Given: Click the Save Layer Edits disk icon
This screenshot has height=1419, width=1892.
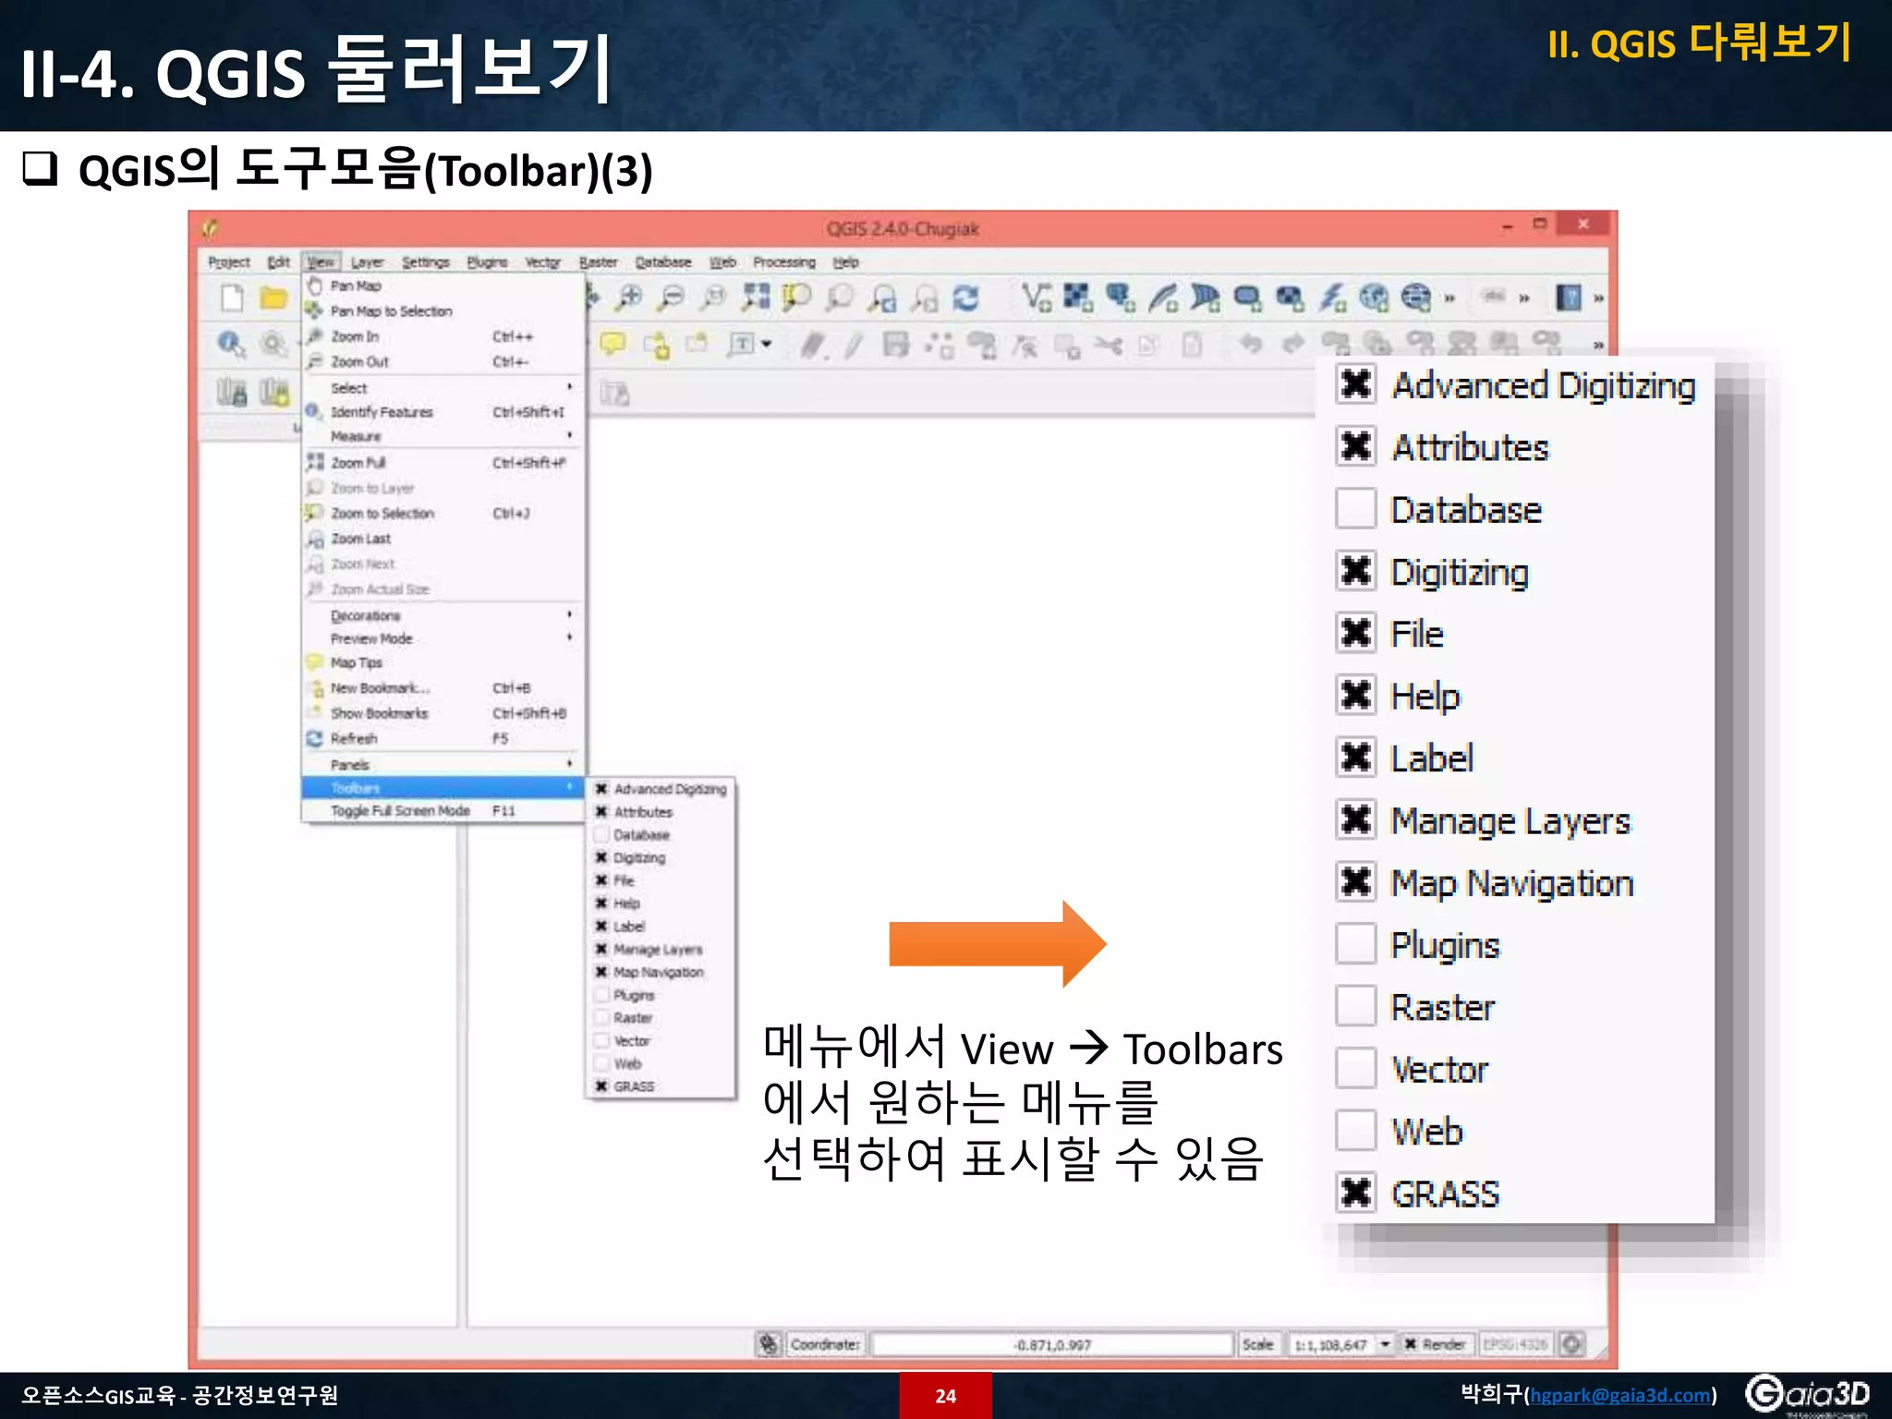Looking at the screenshot, I should [895, 346].
